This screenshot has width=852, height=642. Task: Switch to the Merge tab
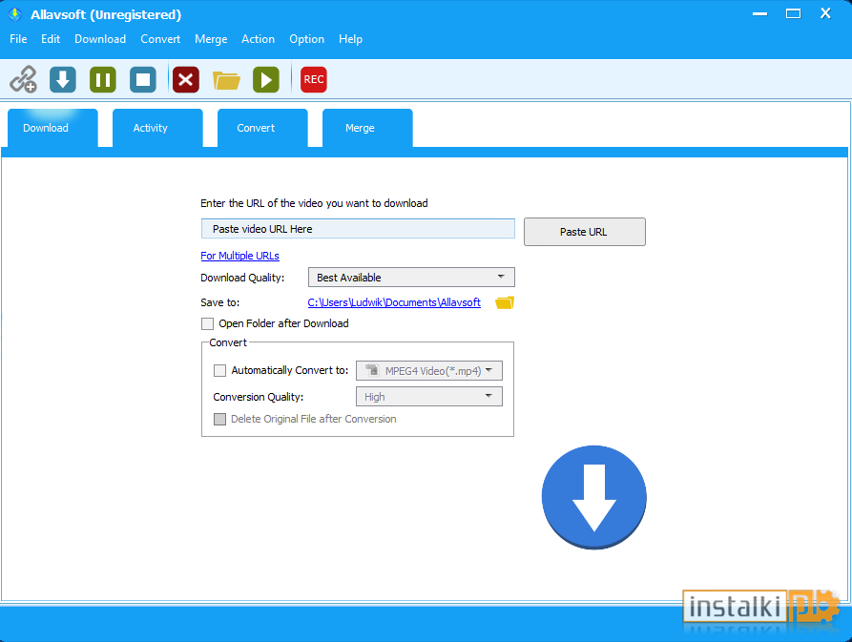pyautogui.click(x=367, y=128)
